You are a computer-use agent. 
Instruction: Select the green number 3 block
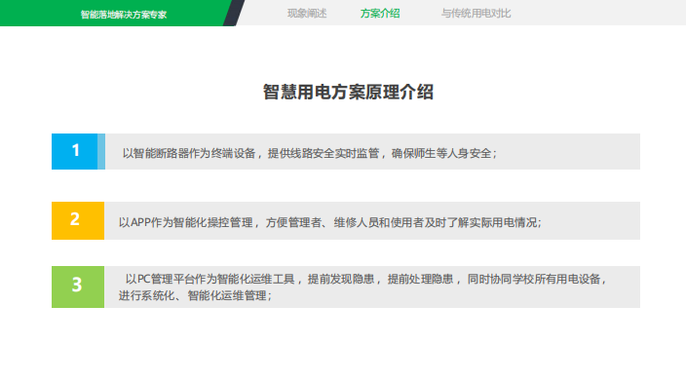(x=78, y=286)
